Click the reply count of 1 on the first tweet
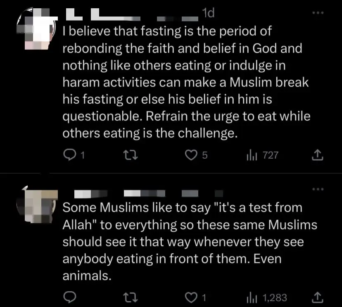This screenshot has width=342, height=307. [x=82, y=155]
